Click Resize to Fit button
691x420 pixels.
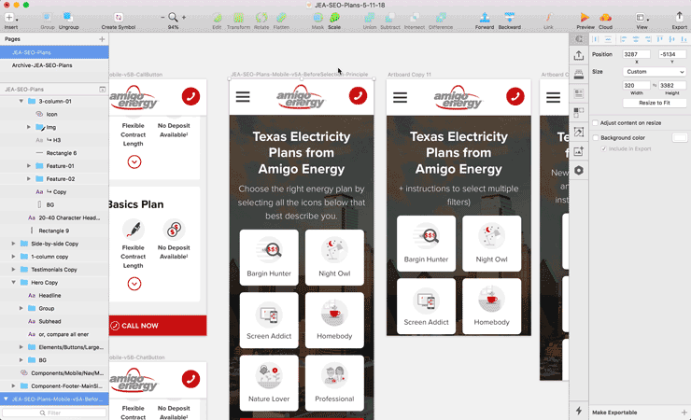pos(655,103)
